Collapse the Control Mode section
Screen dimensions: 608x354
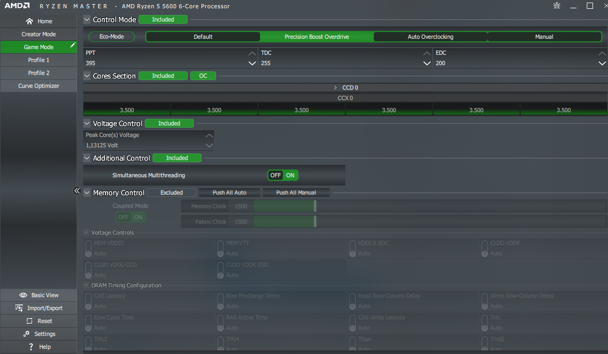[x=87, y=20]
